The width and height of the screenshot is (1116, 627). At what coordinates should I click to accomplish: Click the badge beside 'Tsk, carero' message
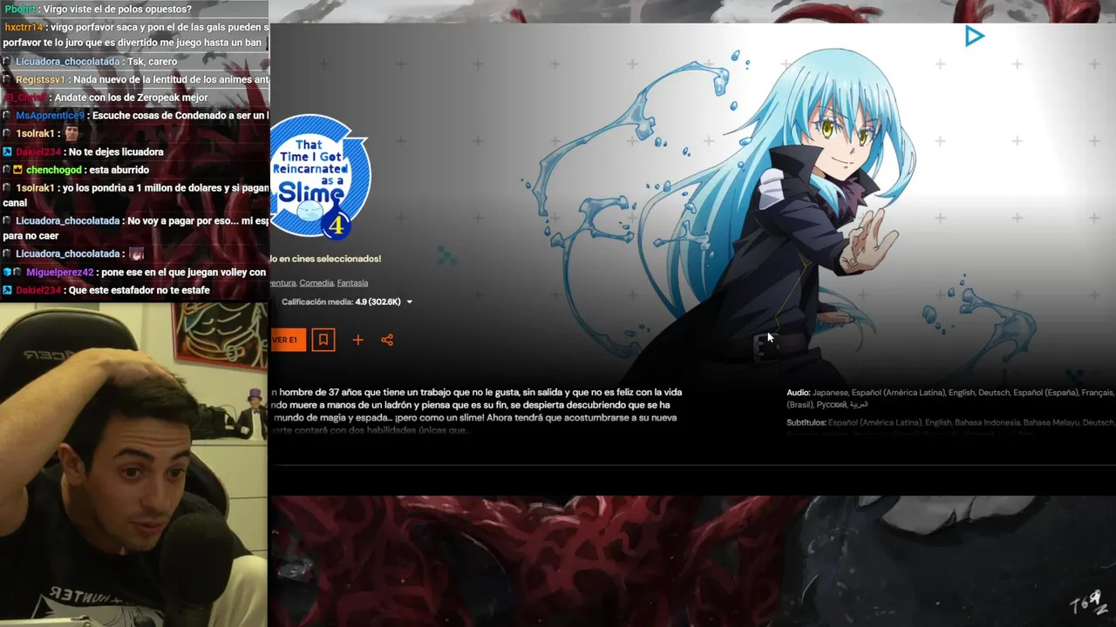coord(7,62)
